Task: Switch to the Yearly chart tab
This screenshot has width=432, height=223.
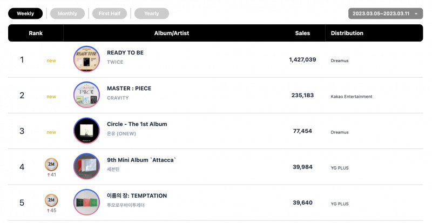Action: (152, 13)
